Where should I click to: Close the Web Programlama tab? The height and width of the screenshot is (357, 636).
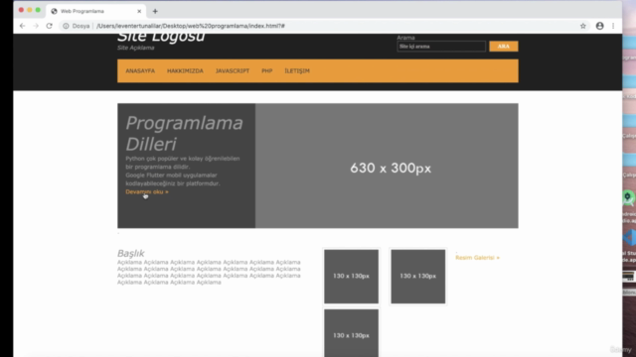point(139,11)
